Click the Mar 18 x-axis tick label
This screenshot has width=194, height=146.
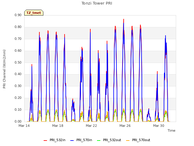click(58, 126)
